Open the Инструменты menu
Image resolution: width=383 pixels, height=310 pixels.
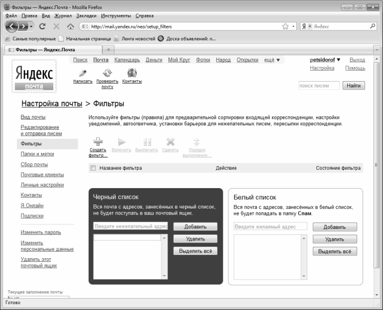click(x=116, y=16)
